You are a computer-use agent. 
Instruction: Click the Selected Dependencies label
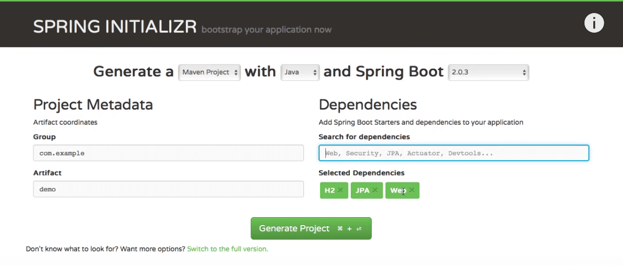[362, 173]
